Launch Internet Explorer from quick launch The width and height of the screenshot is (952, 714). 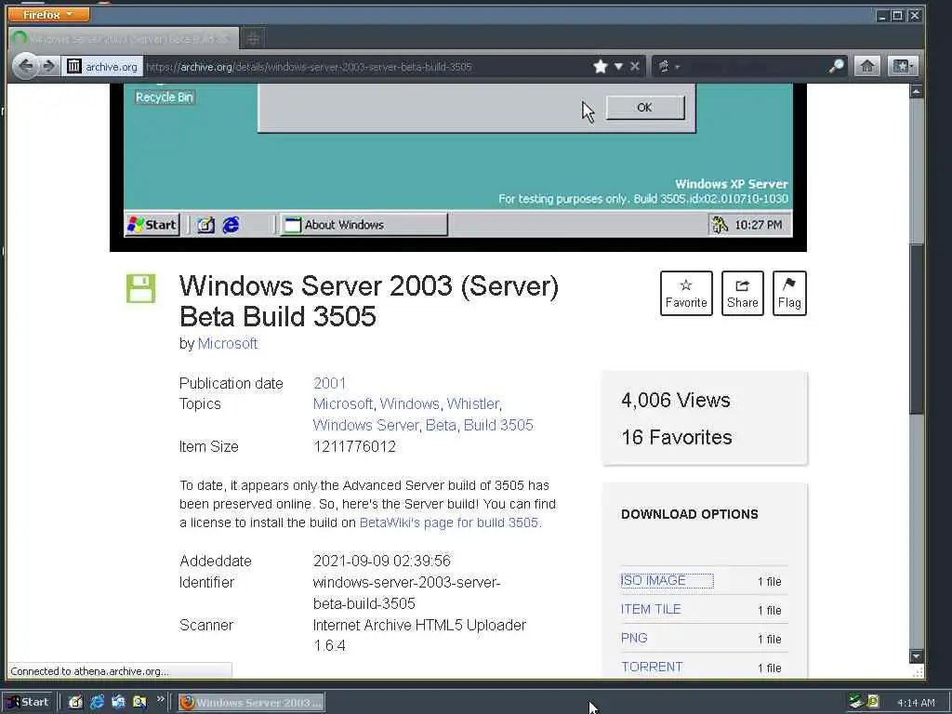pyautogui.click(x=97, y=703)
